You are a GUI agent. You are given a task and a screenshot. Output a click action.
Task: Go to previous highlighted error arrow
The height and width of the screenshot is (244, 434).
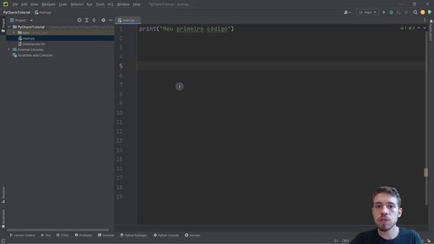[x=419, y=28]
